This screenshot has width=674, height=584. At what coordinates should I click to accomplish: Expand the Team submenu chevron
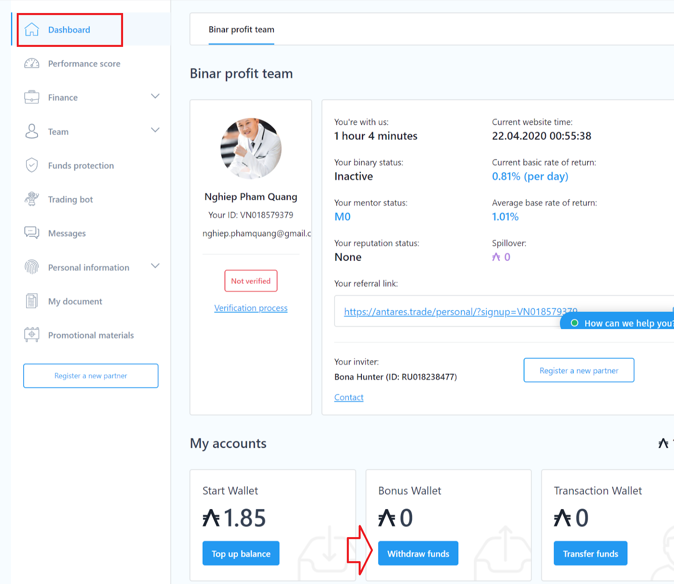[x=155, y=130]
